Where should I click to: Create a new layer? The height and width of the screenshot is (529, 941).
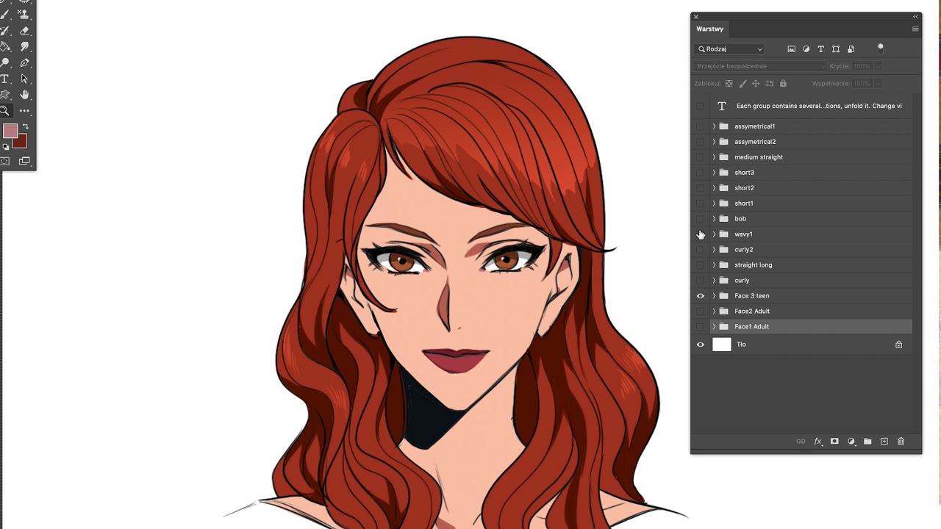point(884,442)
